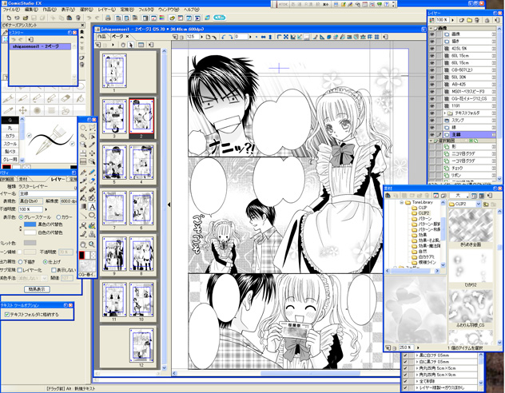Check the レイヤー化 checkbox
Viewport: 505px width, 393px height.
(x=20, y=270)
